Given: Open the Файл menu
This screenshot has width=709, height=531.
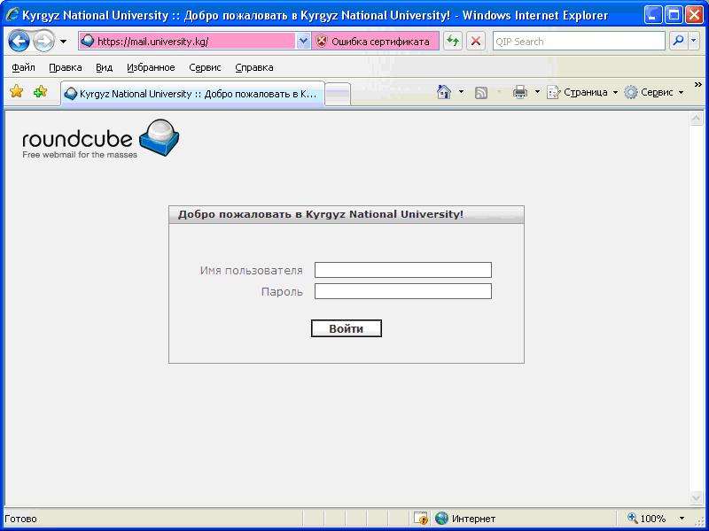Looking at the screenshot, I should (x=24, y=67).
